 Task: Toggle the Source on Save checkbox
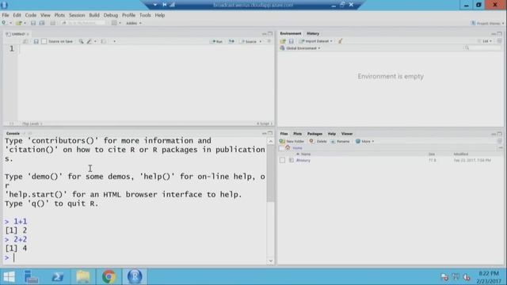[x=44, y=41]
